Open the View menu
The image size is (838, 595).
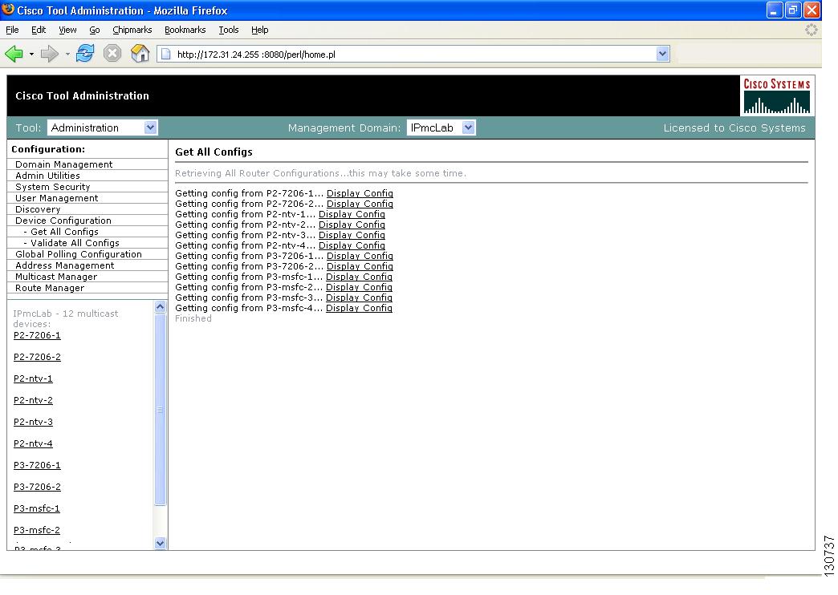(x=67, y=30)
